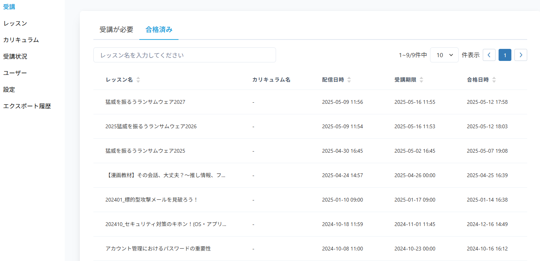Go to ユーザー in the sidebar
This screenshot has height=261, width=540.
[x=15, y=73]
